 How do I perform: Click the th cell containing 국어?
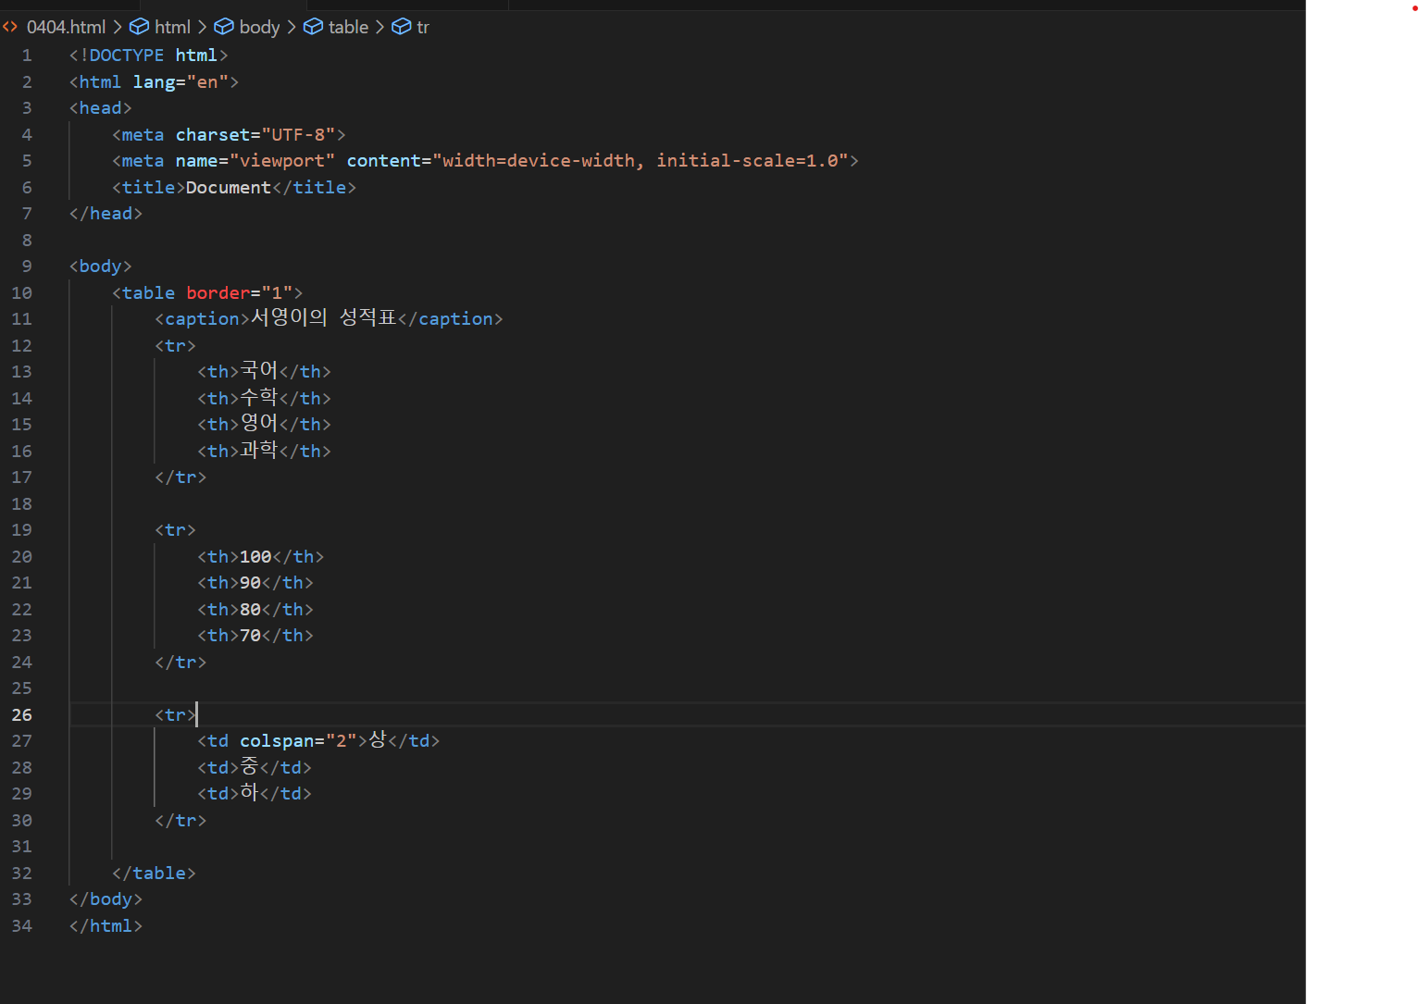point(264,372)
